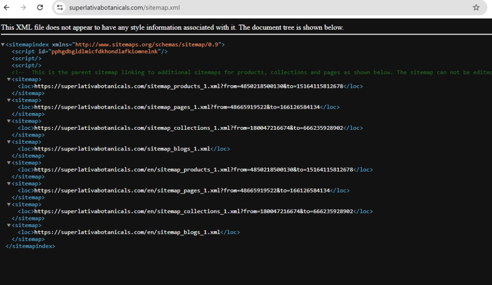Viewport: 492px width, 285px height.
Task: Collapse the sitemap node above the first sitemap_pages_1.xml URL
Action: pos(9,101)
